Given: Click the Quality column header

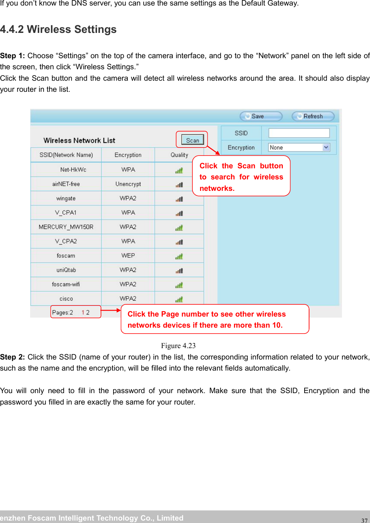Looking at the screenshot, I should coord(179,155).
